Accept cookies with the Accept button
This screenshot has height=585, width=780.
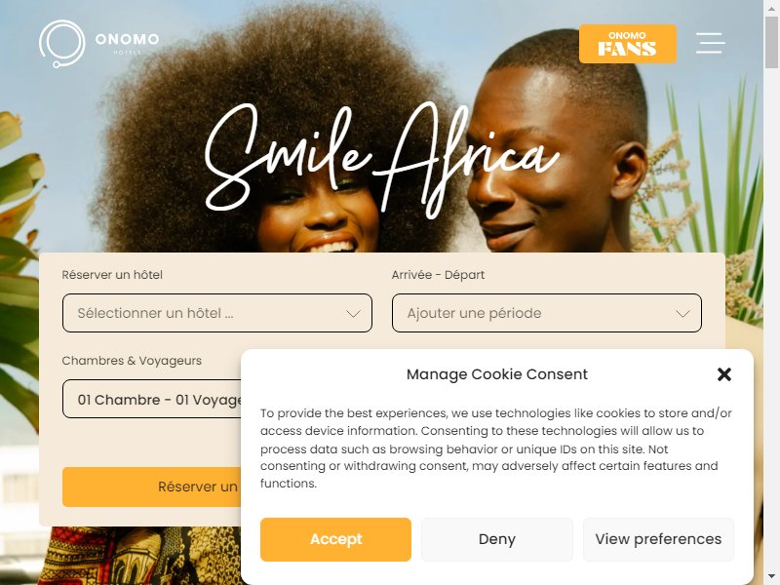(x=335, y=539)
